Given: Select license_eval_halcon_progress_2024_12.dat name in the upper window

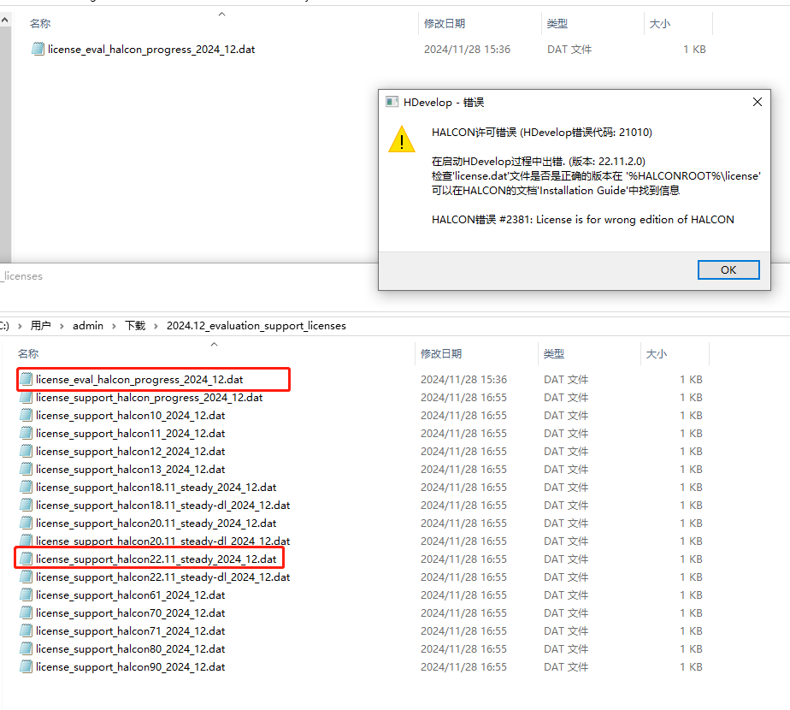Looking at the screenshot, I should [x=151, y=49].
